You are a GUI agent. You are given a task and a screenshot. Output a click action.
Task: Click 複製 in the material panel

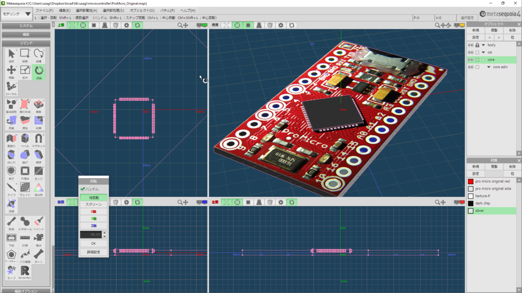coord(494,166)
